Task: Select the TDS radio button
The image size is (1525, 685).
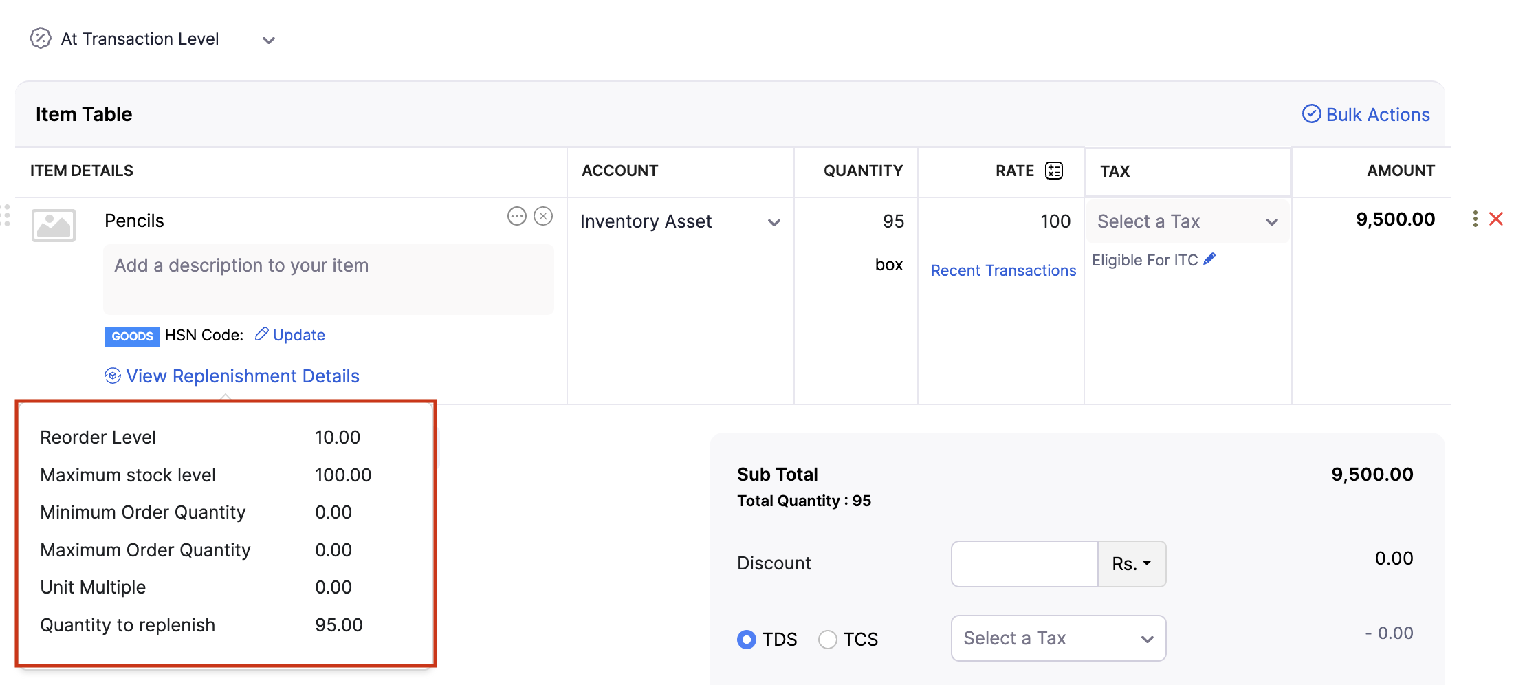Action: pos(747,640)
